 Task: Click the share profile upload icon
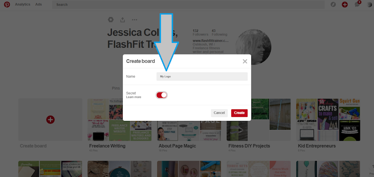click(x=123, y=20)
